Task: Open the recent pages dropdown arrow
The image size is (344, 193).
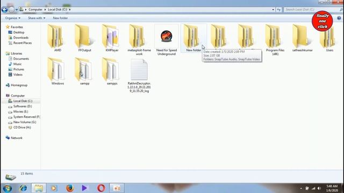Action: click(17, 10)
